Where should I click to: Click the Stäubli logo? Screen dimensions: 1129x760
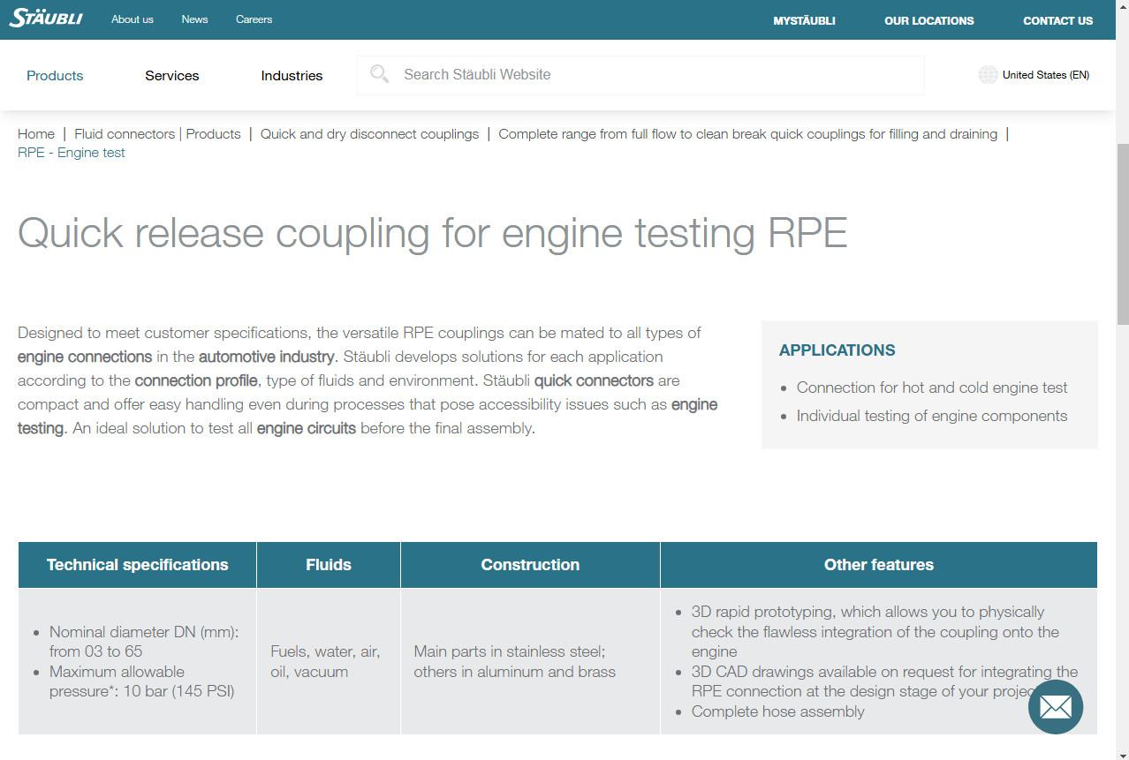tap(46, 19)
